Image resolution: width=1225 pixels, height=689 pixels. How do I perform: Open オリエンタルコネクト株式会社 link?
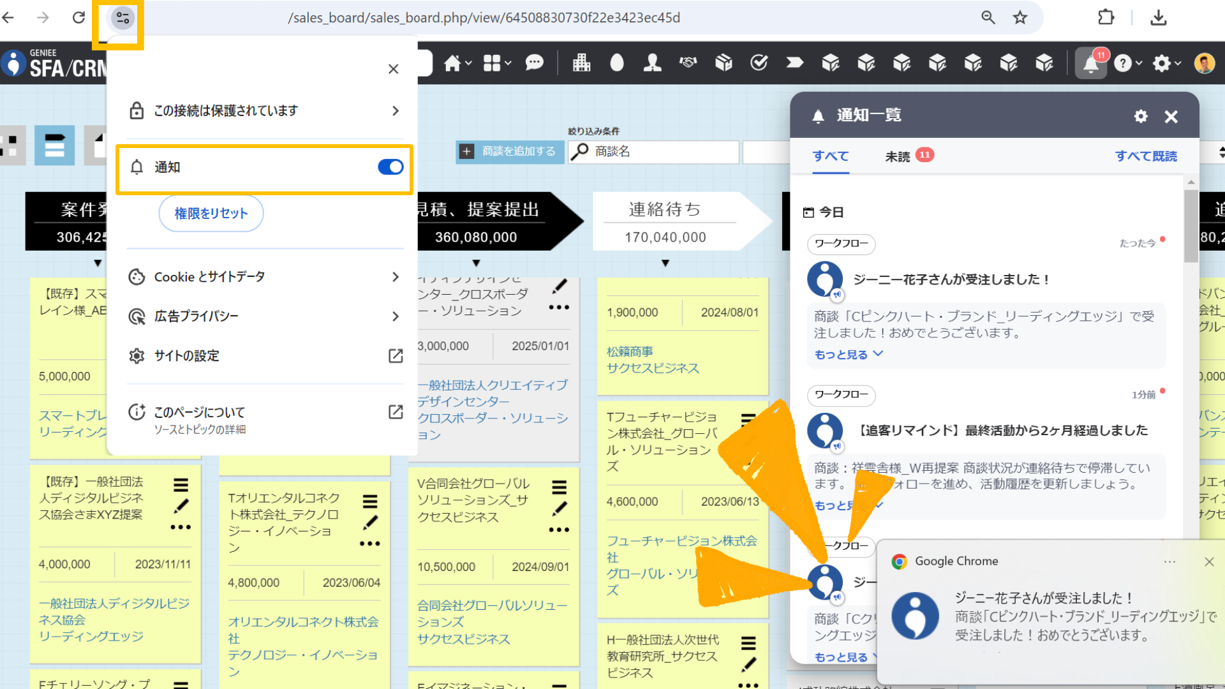pyautogui.click(x=303, y=630)
